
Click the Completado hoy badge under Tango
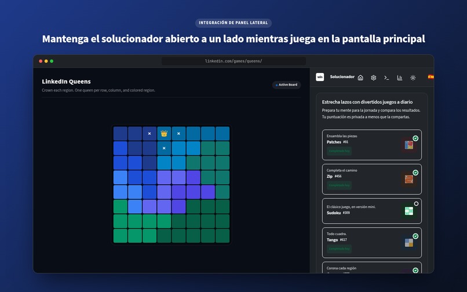coord(339,249)
